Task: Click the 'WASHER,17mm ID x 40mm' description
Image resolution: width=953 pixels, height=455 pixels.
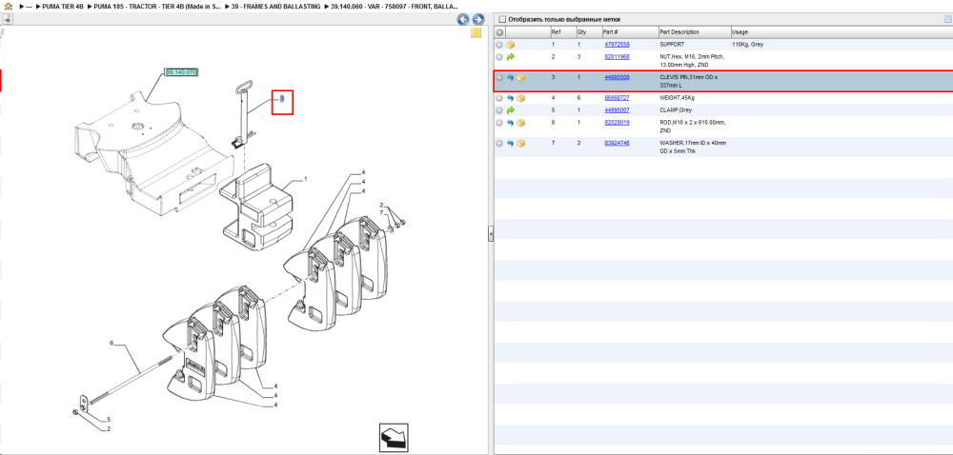Action: click(x=693, y=143)
